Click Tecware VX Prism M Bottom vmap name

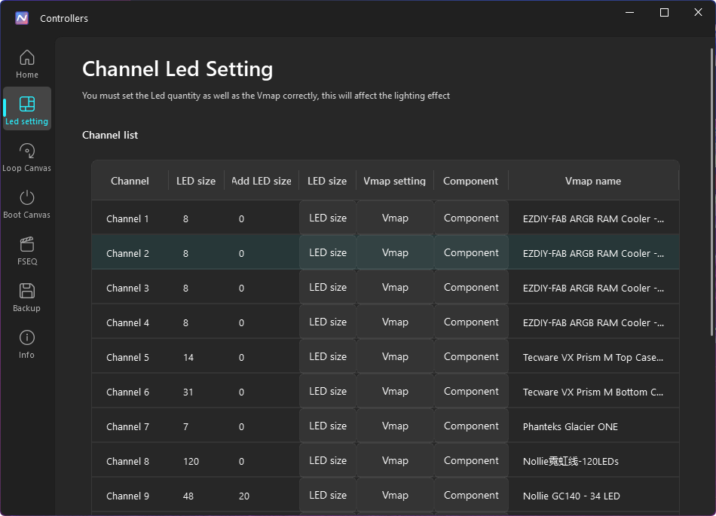[593, 392]
